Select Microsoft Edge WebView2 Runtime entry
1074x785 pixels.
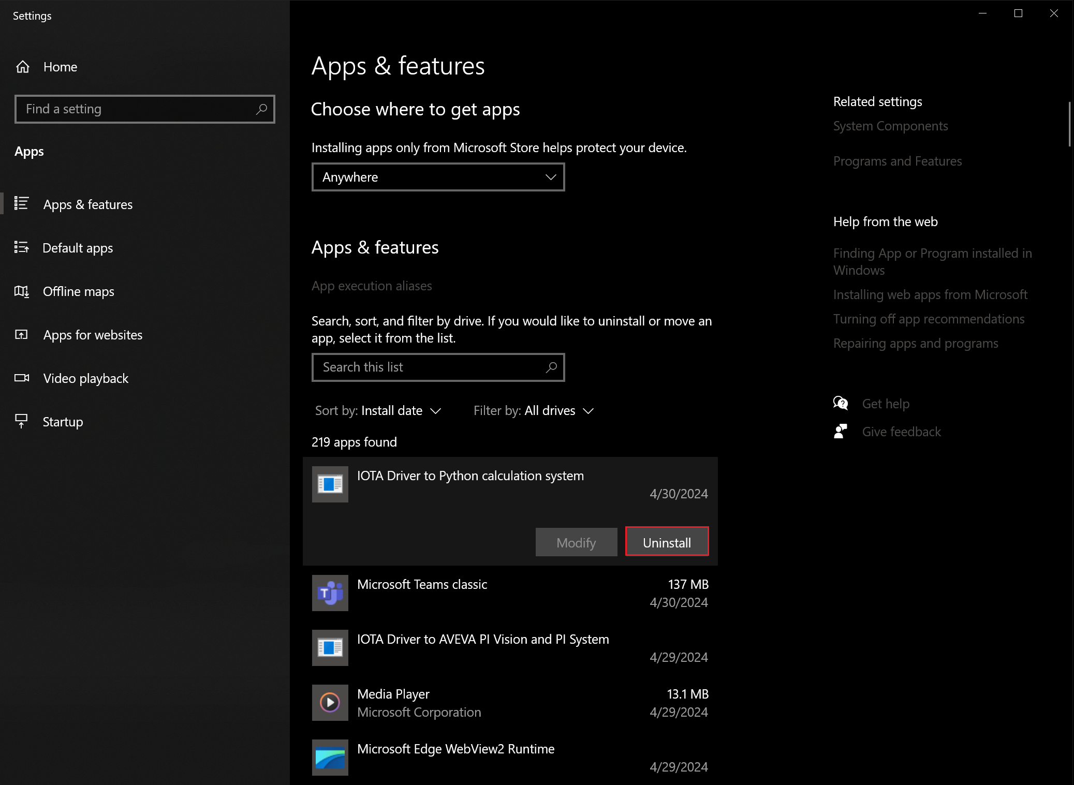tap(510, 758)
